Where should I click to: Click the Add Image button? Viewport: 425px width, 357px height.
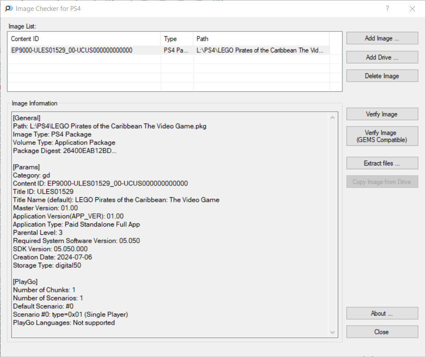pyautogui.click(x=382, y=38)
